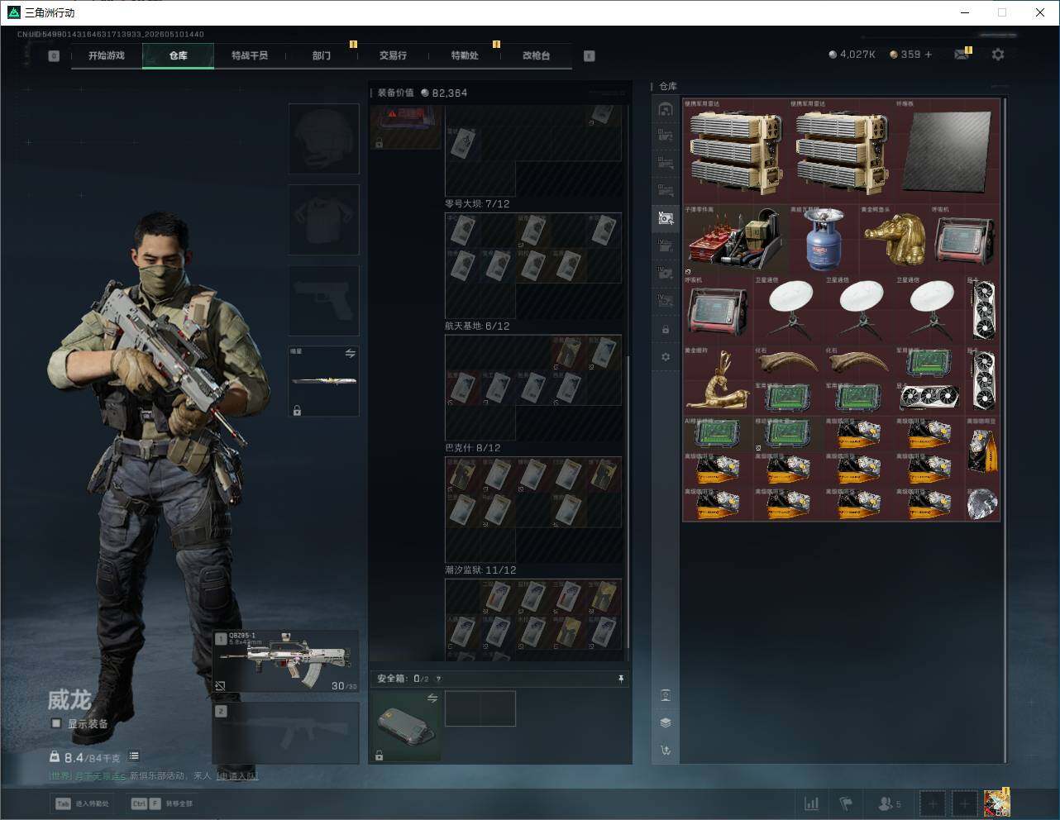Select the empty pistol slot
Viewport: 1060px width, 820px height.
(x=323, y=300)
